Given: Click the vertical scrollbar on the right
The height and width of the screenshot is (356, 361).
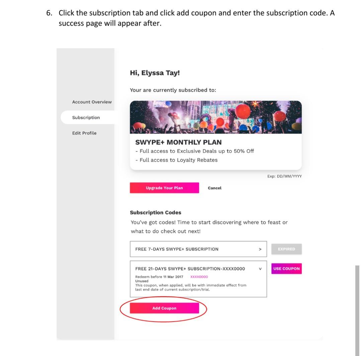Looking at the screenshot, I should [x=357, y=310].
